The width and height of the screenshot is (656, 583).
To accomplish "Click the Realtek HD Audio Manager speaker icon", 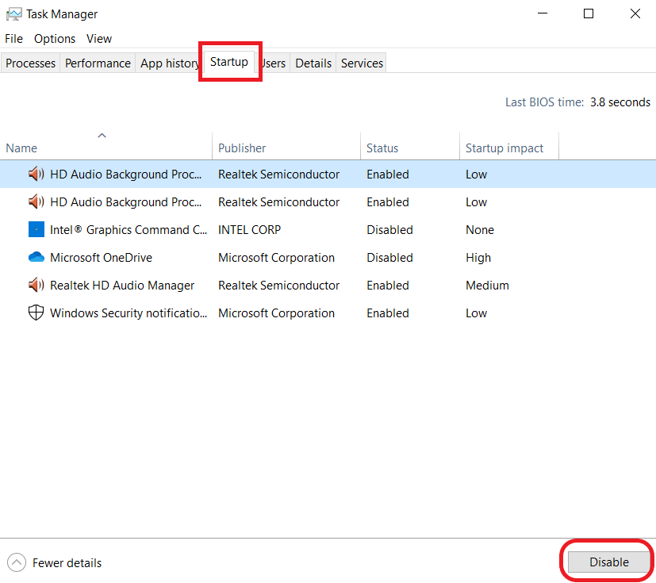I will click(x=36, y=285).
